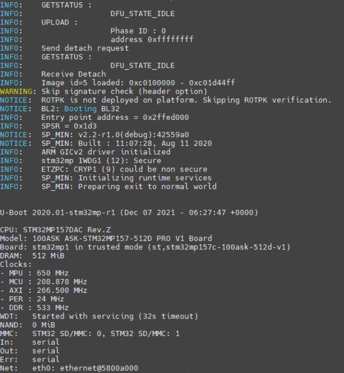Click the 'Image id=5 loaded' line
Screen dimensions: 344x373
coord(138,83)
